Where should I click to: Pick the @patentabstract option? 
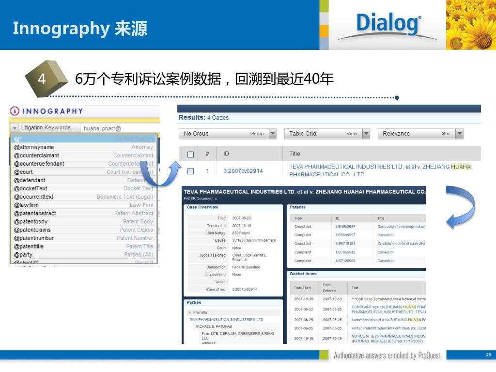[83, 213]
